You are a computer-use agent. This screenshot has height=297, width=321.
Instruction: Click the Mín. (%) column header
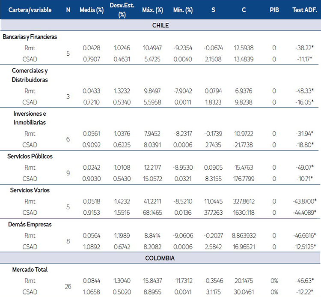[183, 10]
